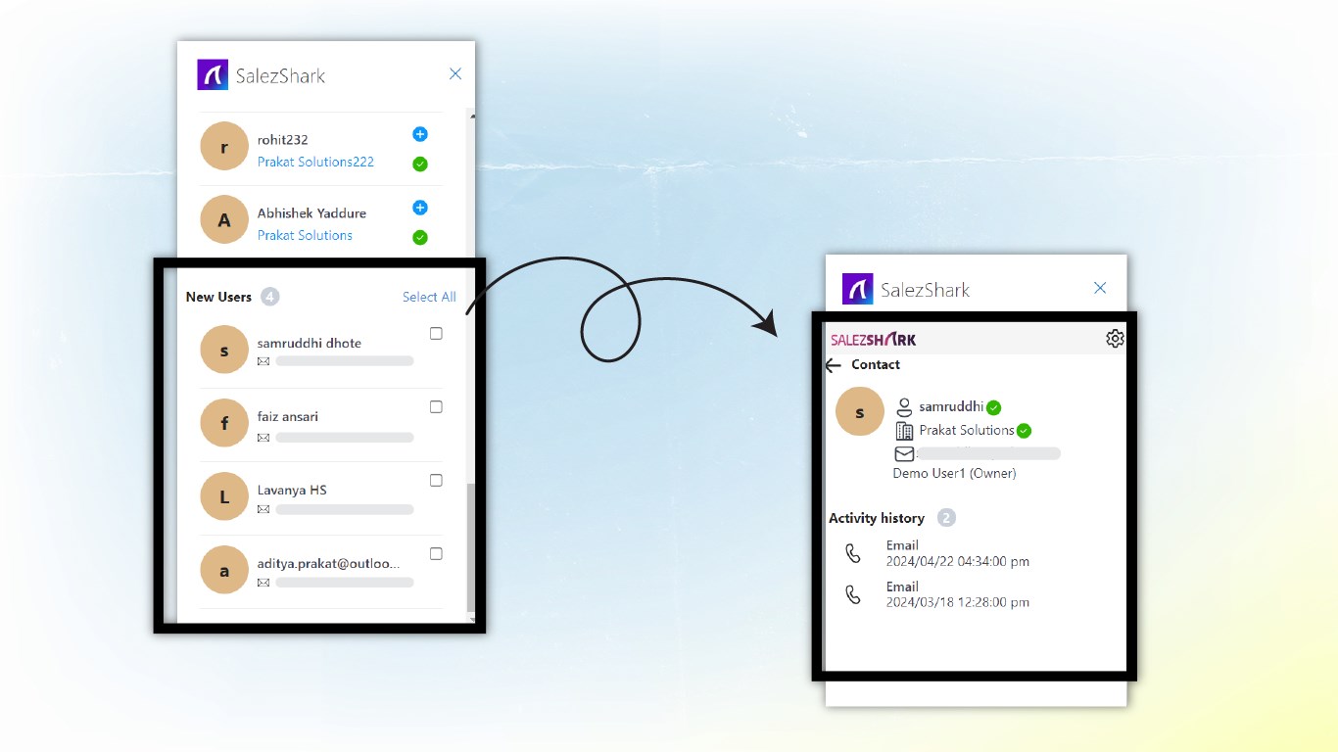Click the samruddhi contact avatar in Contact panel

click(860, 412)
